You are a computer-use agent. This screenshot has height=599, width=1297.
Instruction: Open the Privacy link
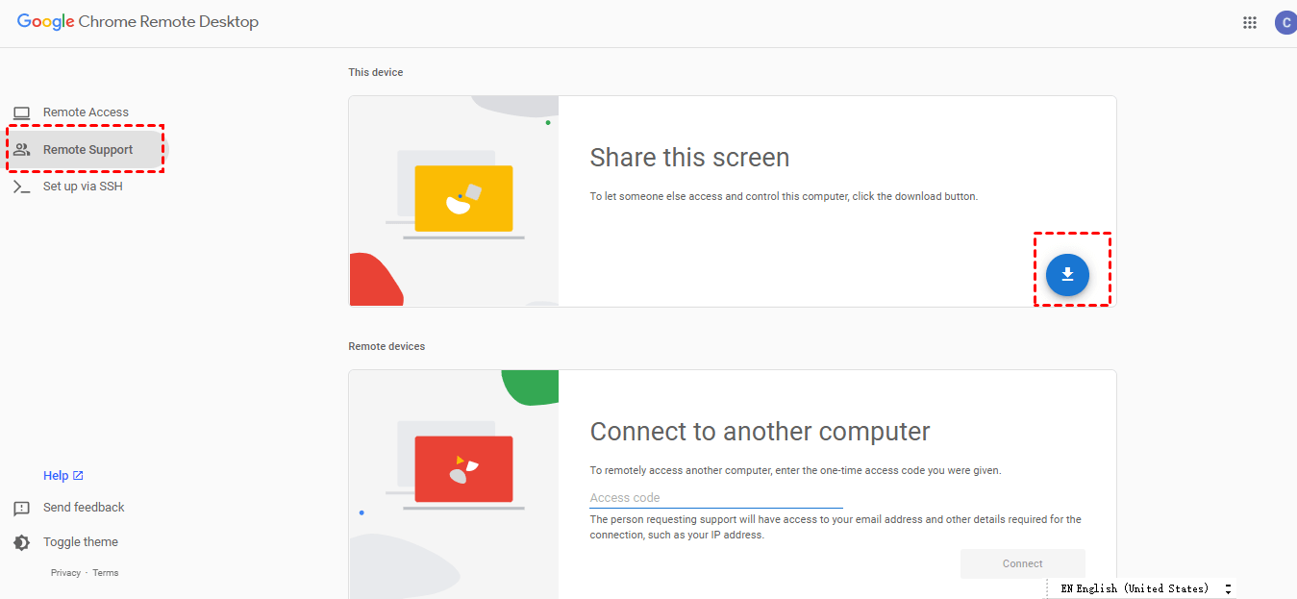[65, 573]
